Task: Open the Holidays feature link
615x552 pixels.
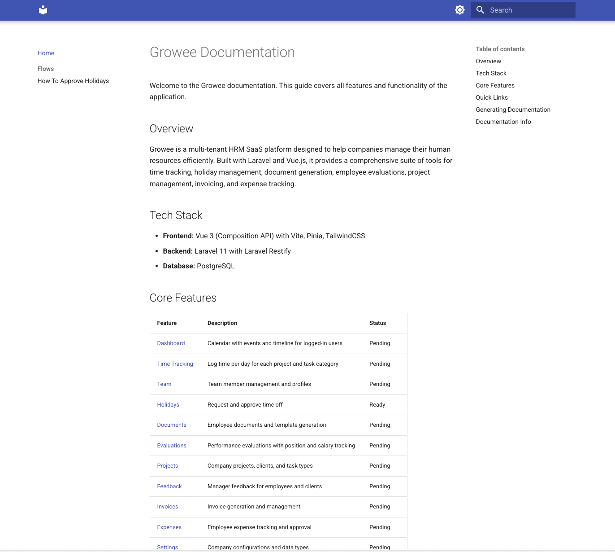Action: [168, 405]
